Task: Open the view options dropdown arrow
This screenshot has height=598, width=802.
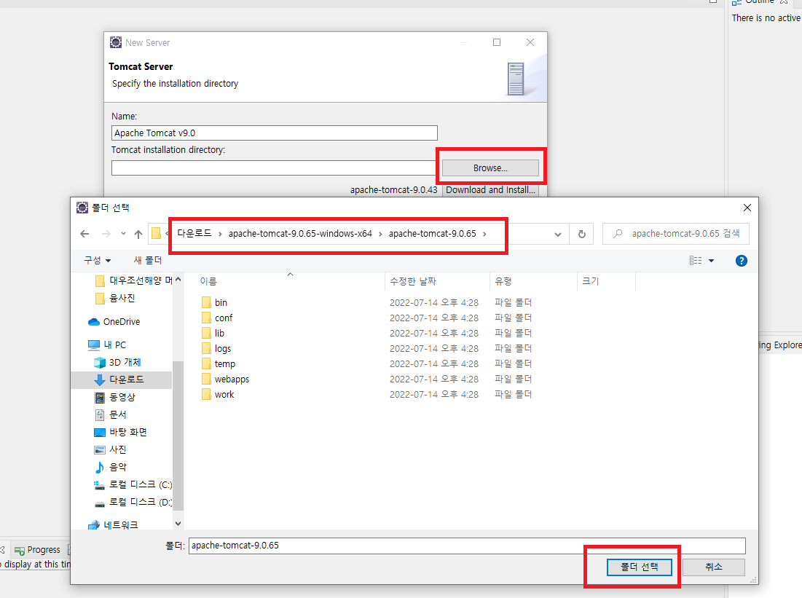Action: coord(711,261)
